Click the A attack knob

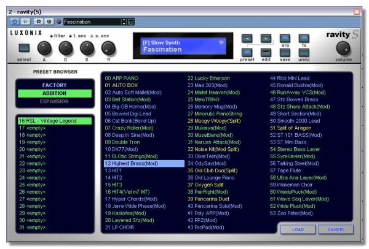[x=44, y=48]
